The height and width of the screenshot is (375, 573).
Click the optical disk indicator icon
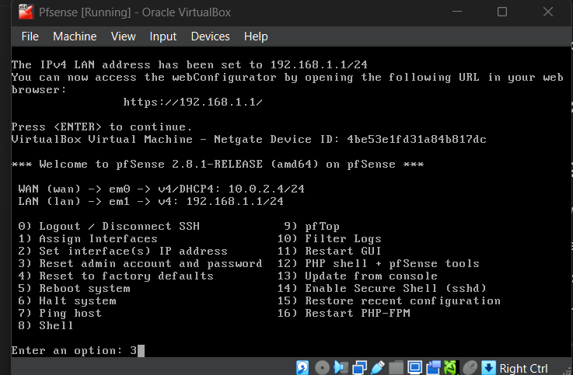pyautogui.click(x=323, y=368)
